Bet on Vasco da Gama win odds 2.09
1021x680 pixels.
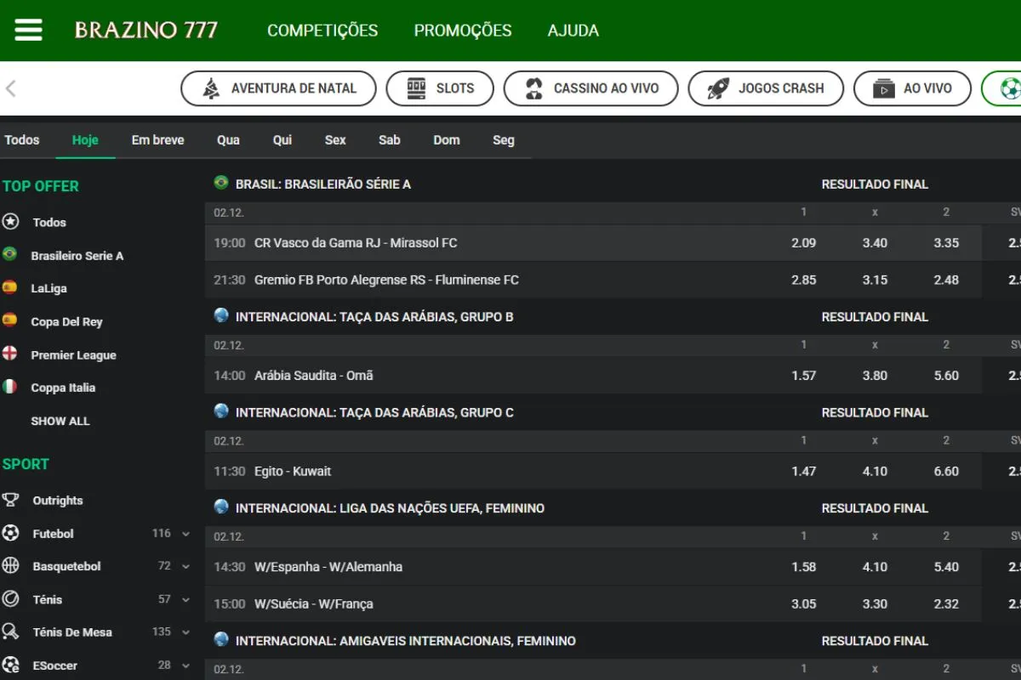(803, 243)
